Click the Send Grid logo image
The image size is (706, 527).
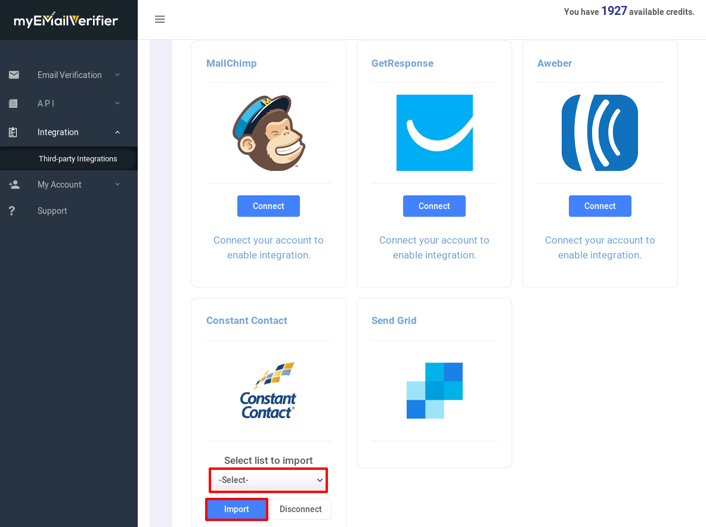pyautogui.click(x=435, y=390)
